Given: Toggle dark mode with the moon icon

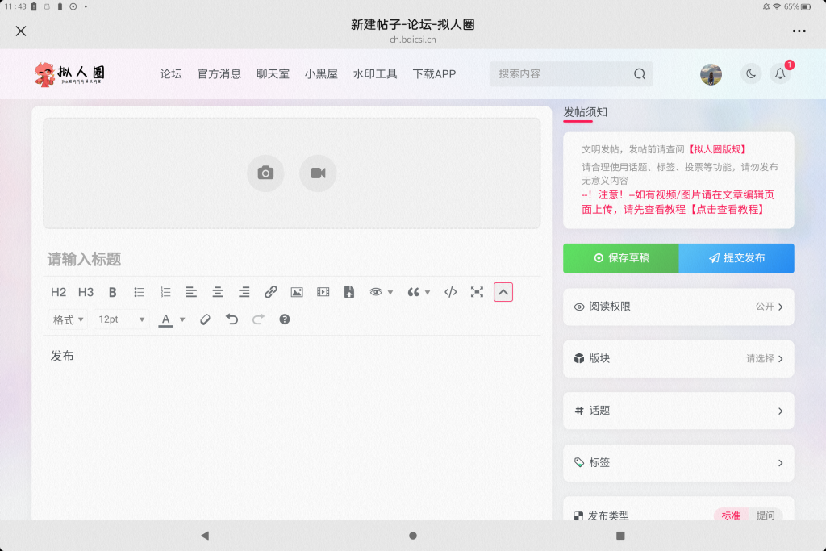Looking at the screenshot, I should 751,74.
